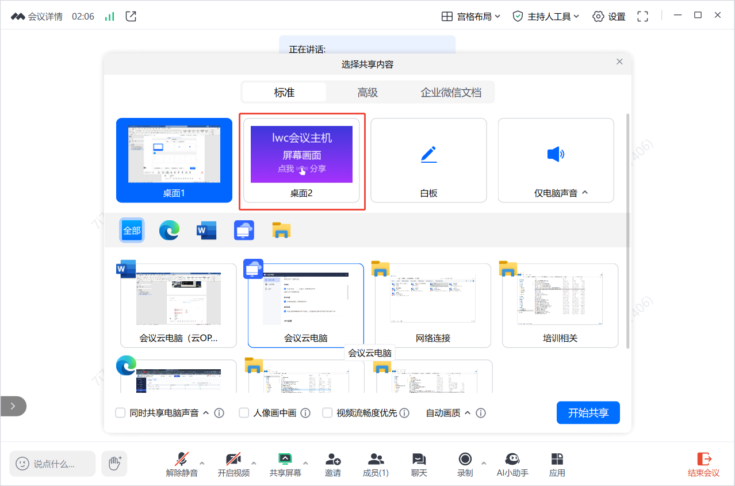Start recording with the Record icon
The height and width of the screenshot is (486, 735).
point(465,459)
